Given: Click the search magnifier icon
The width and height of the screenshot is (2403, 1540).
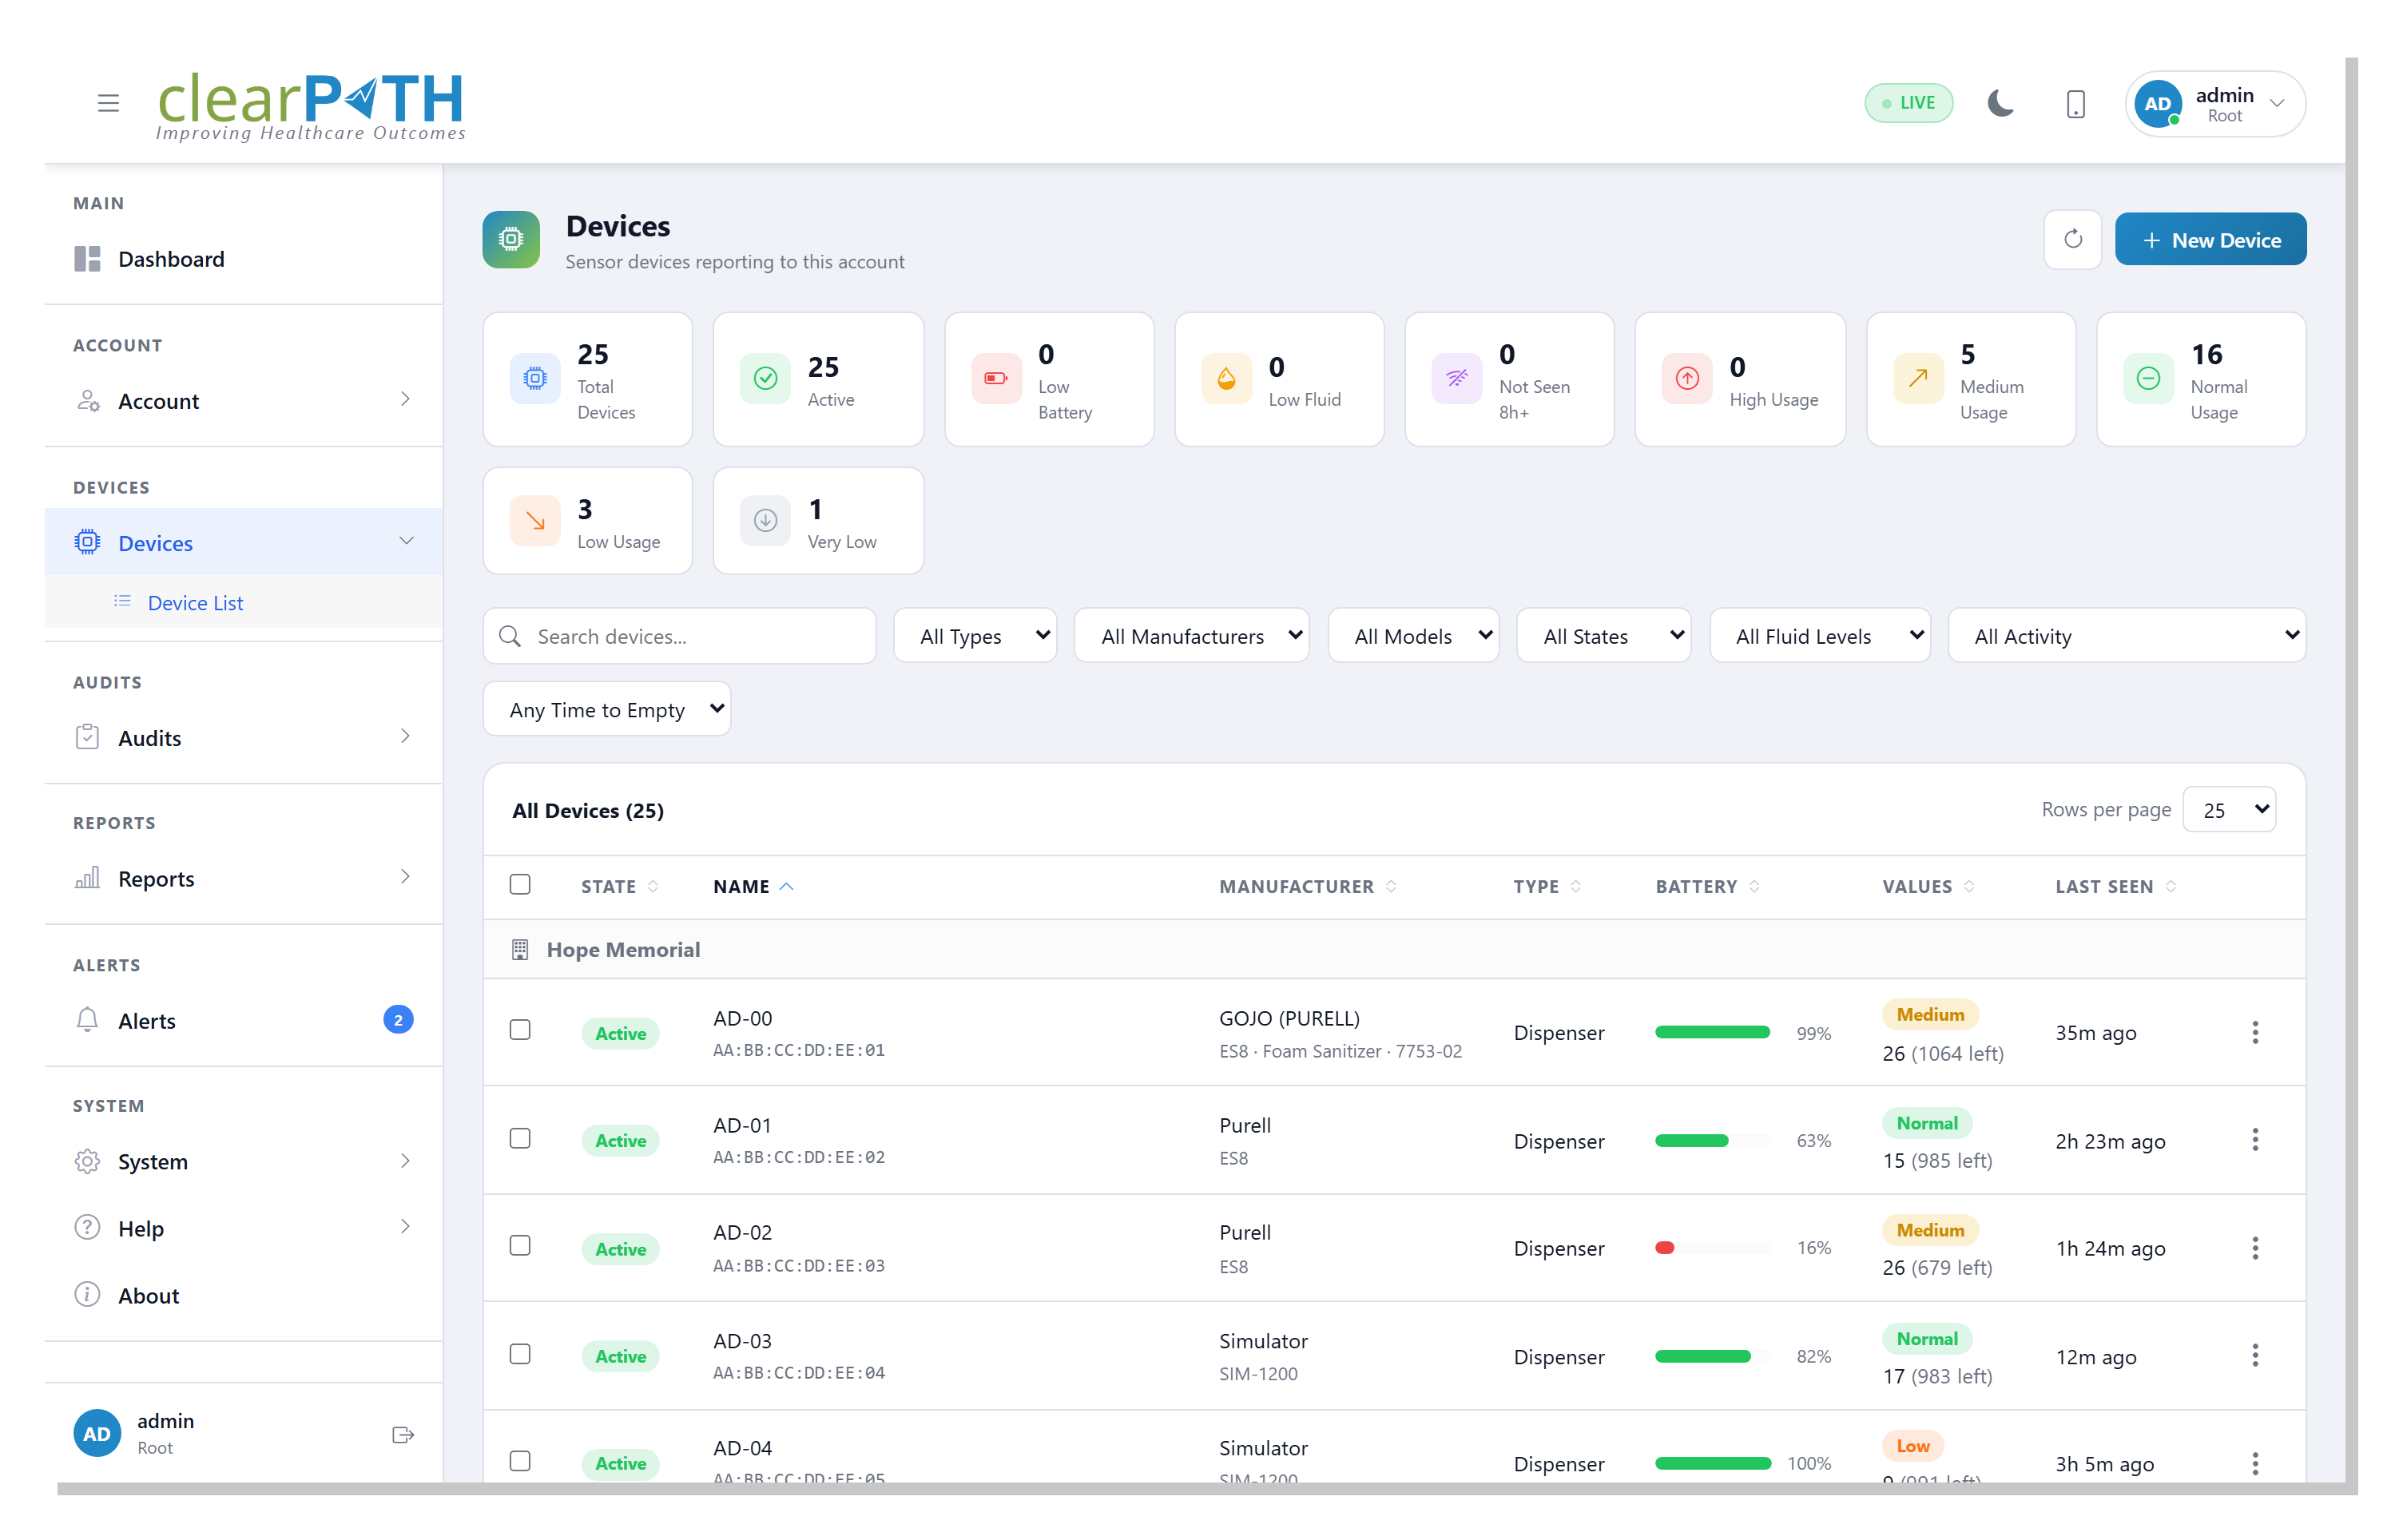Looking at the screenshot, I should [510, 636].
